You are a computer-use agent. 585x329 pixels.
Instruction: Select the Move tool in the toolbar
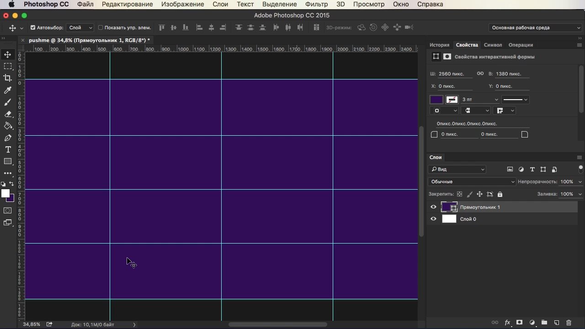tap(8, 55)
